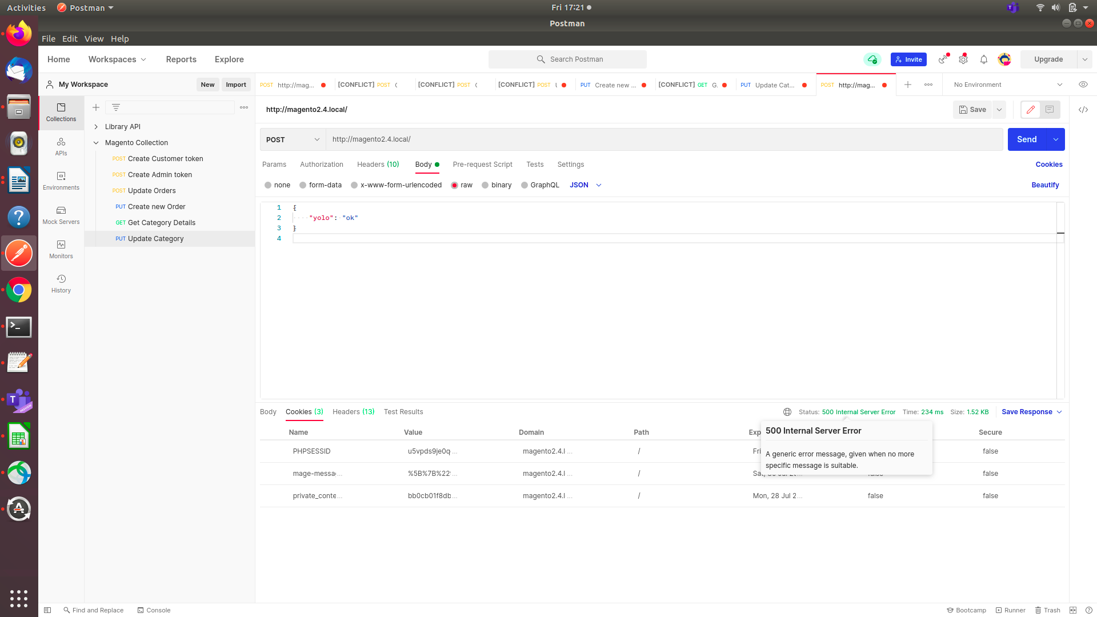
Task: Open the help icon in status bar
Action: 1089,610
